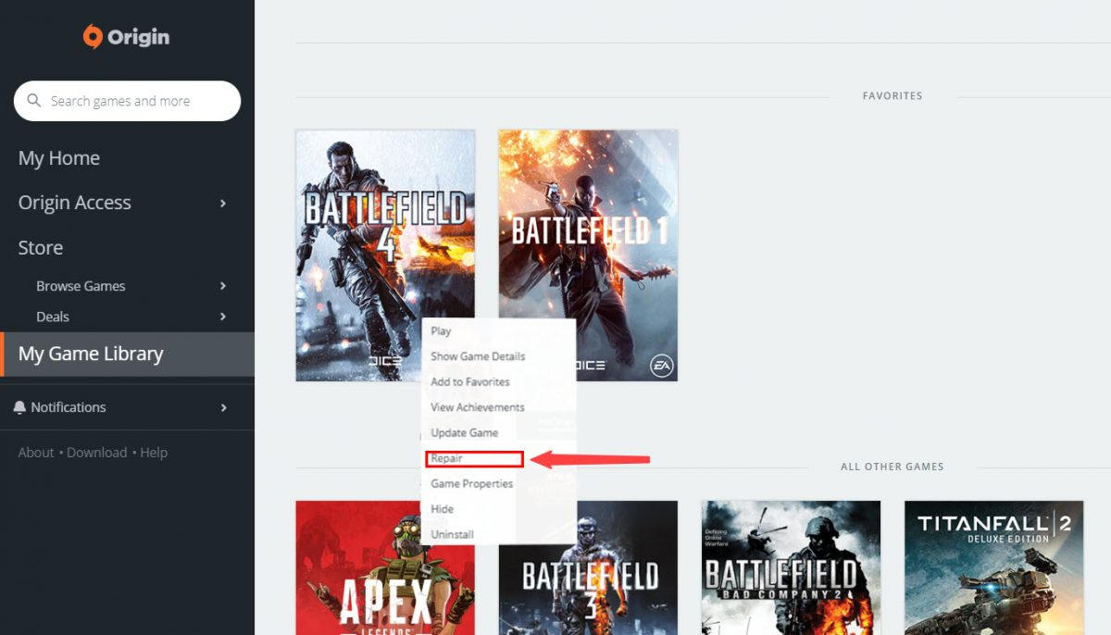The image size is (1111, 635).
Task: Expand the Browse Games chevron arrow
Action: [223, 286]
